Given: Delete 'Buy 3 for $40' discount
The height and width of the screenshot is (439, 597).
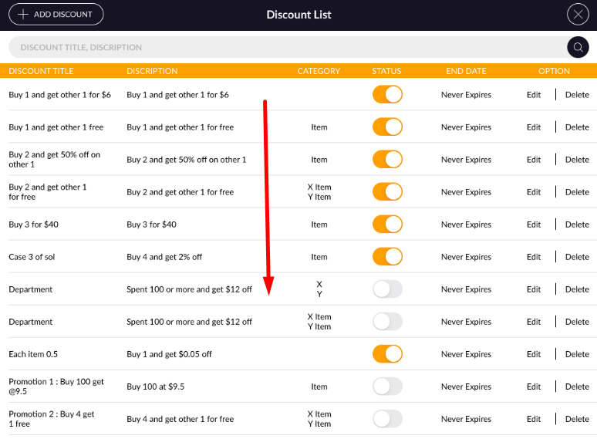Looking at the screenshot, I should pos(577,225).
